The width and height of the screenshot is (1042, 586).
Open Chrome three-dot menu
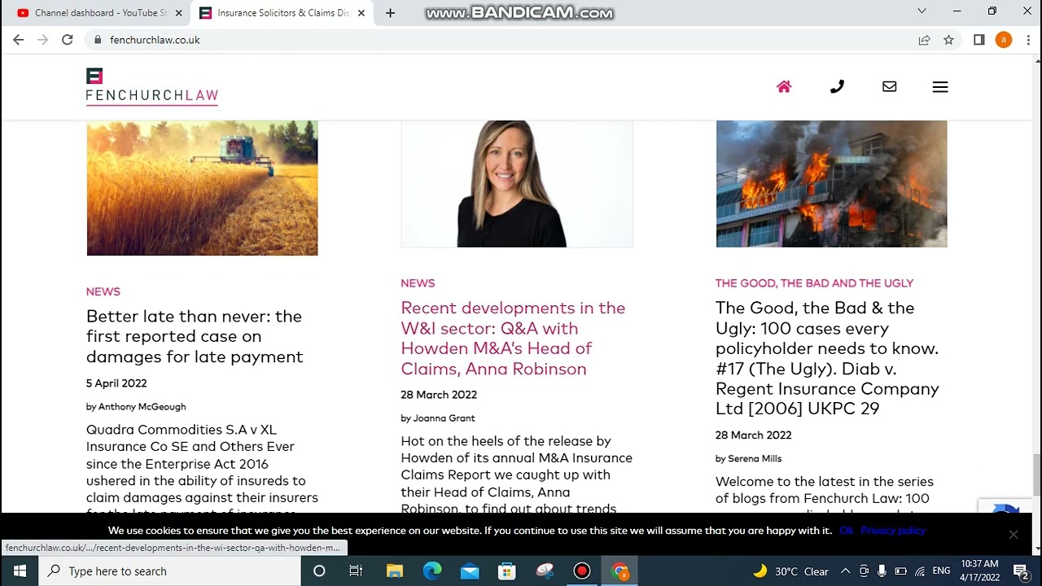click(1028, 40)
